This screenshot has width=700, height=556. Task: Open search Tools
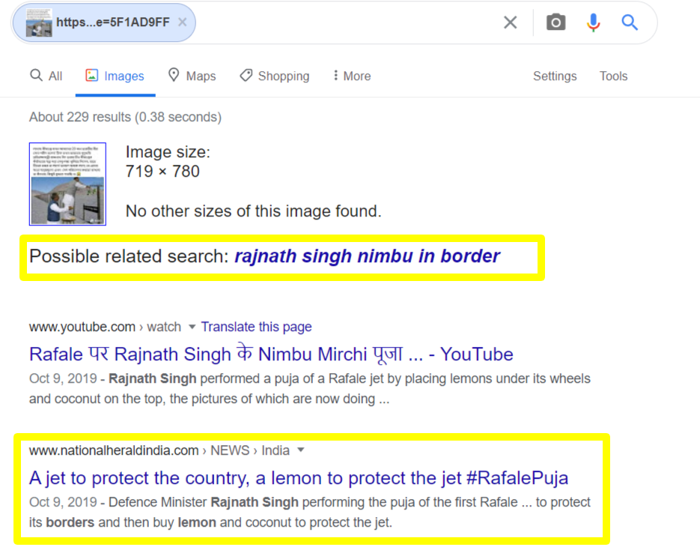tap(613, 76)
